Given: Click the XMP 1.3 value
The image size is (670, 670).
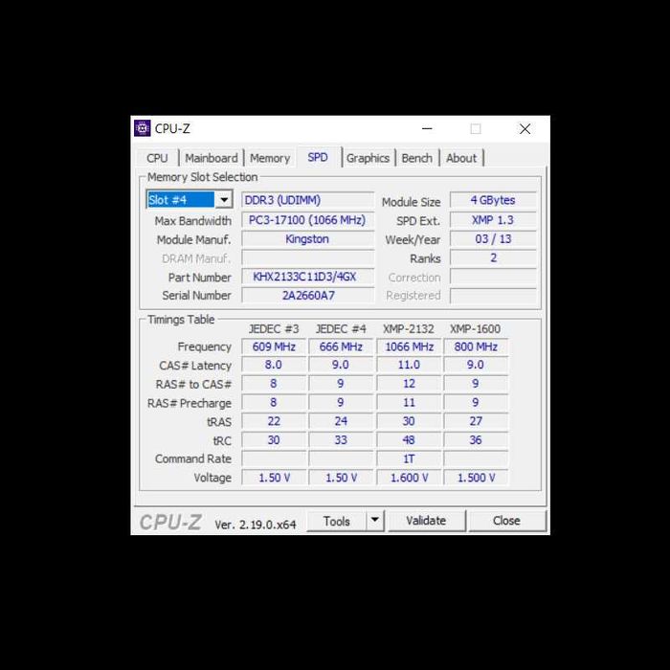Looking at the screenshot, I should [x=493, y=220].
